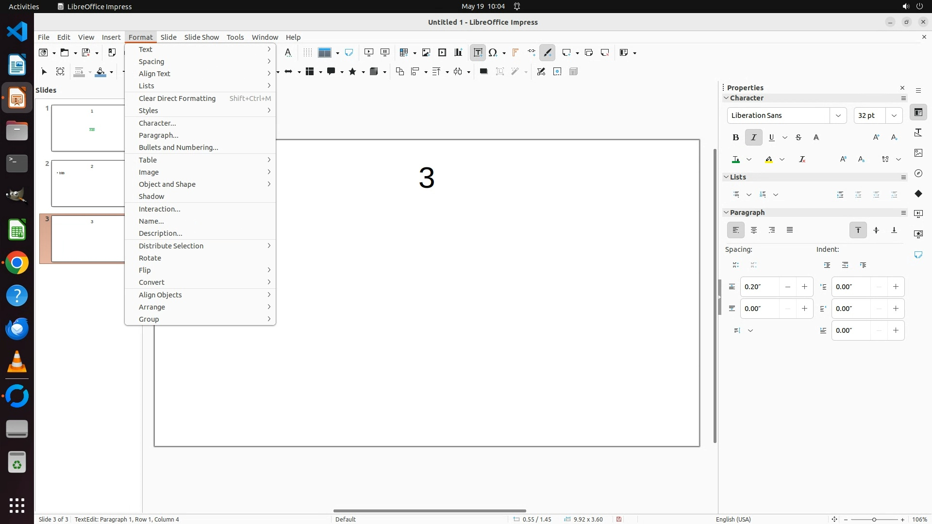Toggle Italic formatting in sidebar

pyautogui.click(x=753, y=137)
